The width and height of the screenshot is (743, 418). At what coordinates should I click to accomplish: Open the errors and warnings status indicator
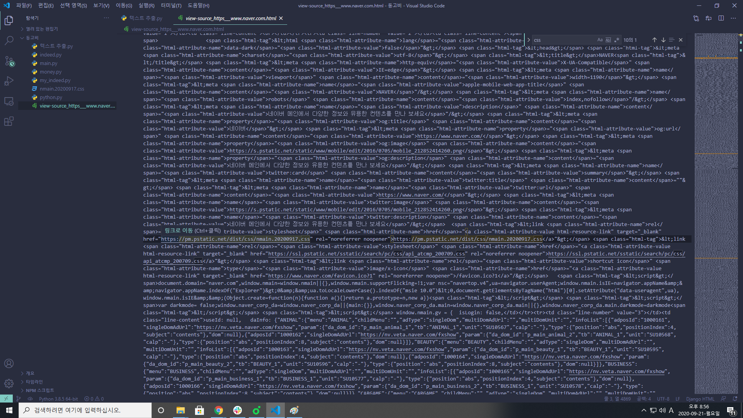point(94,399)
